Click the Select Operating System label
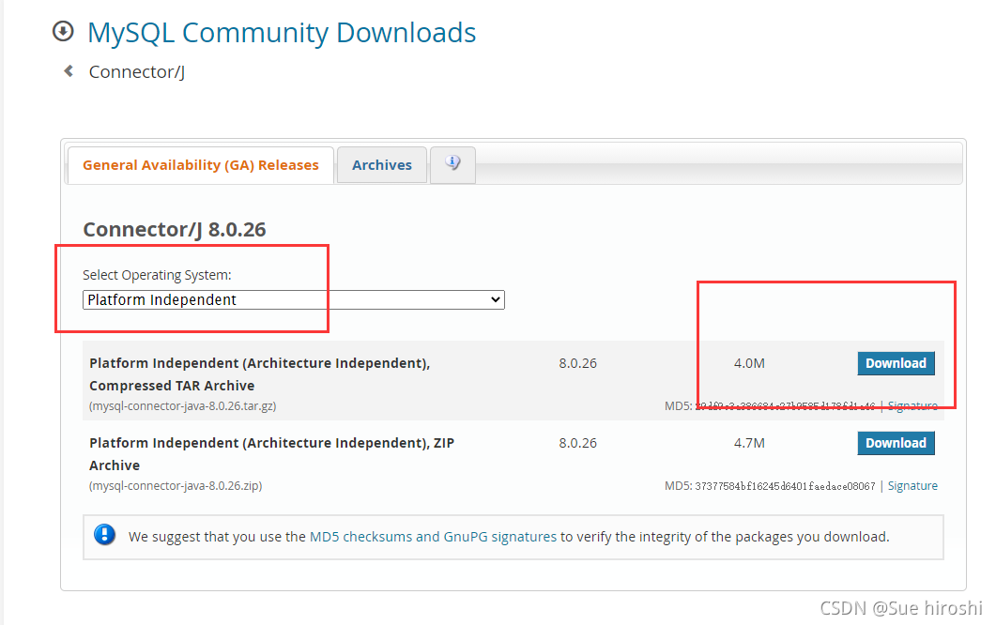The height and width of the screenshot is (625, 996). (x=157, y=275)
